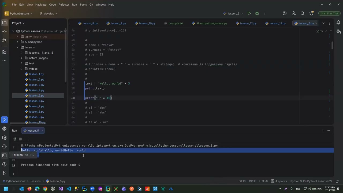This screenshot has width=343, height=193.
Task: Open PythonLessons project dropdown
Action: pos(18,13)
